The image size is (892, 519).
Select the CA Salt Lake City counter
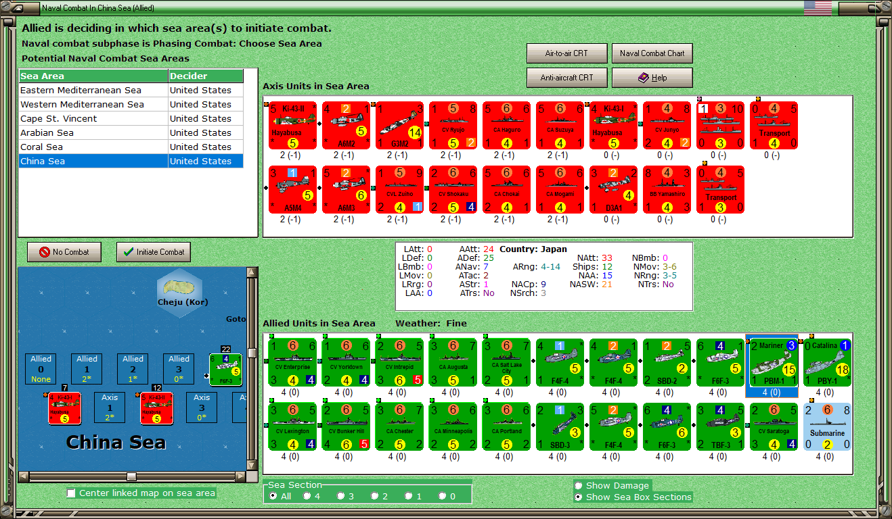(x=507, y=363)
